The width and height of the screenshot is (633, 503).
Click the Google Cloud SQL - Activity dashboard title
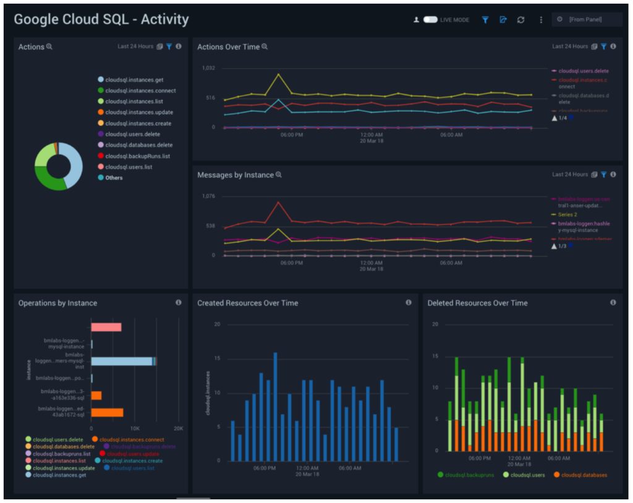click(101, 19)
